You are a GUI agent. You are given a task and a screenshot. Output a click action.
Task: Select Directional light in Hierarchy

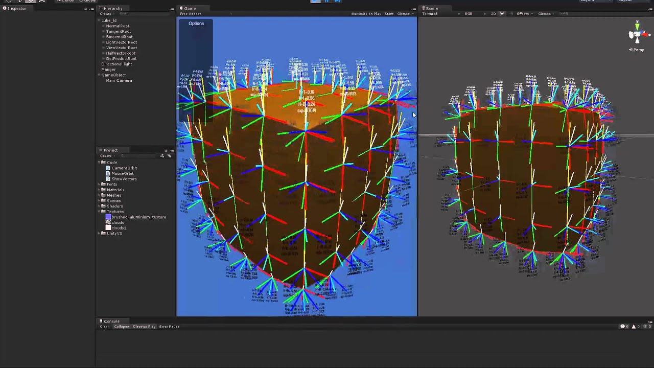click(x=116, y=64)
